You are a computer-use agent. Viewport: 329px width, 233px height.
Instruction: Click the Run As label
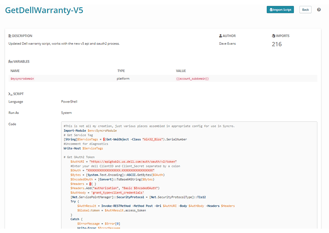14,112
